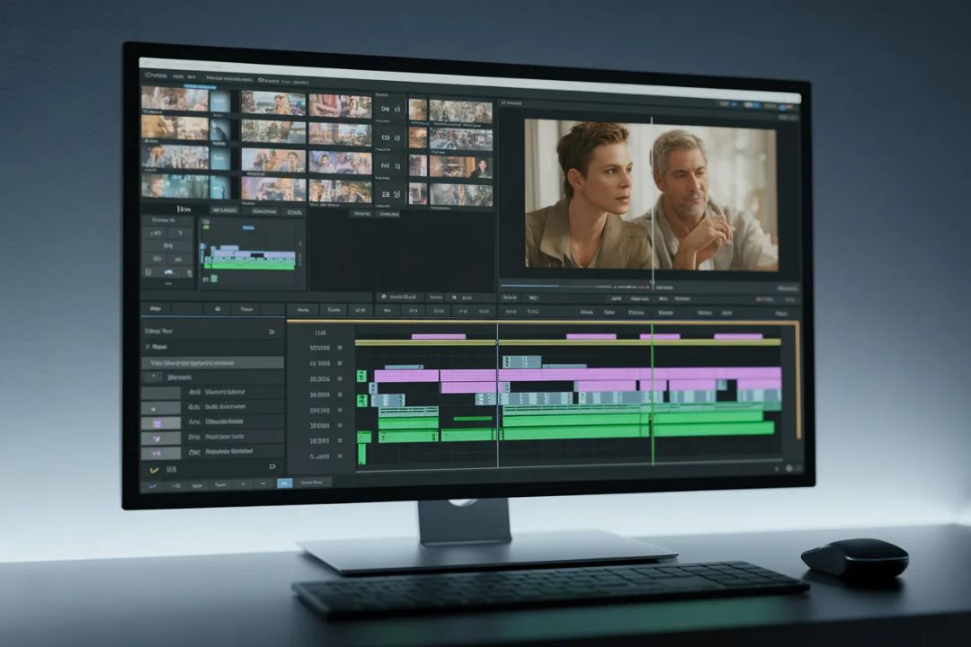Click the orange circle icon below the media bin

[383, 297]
